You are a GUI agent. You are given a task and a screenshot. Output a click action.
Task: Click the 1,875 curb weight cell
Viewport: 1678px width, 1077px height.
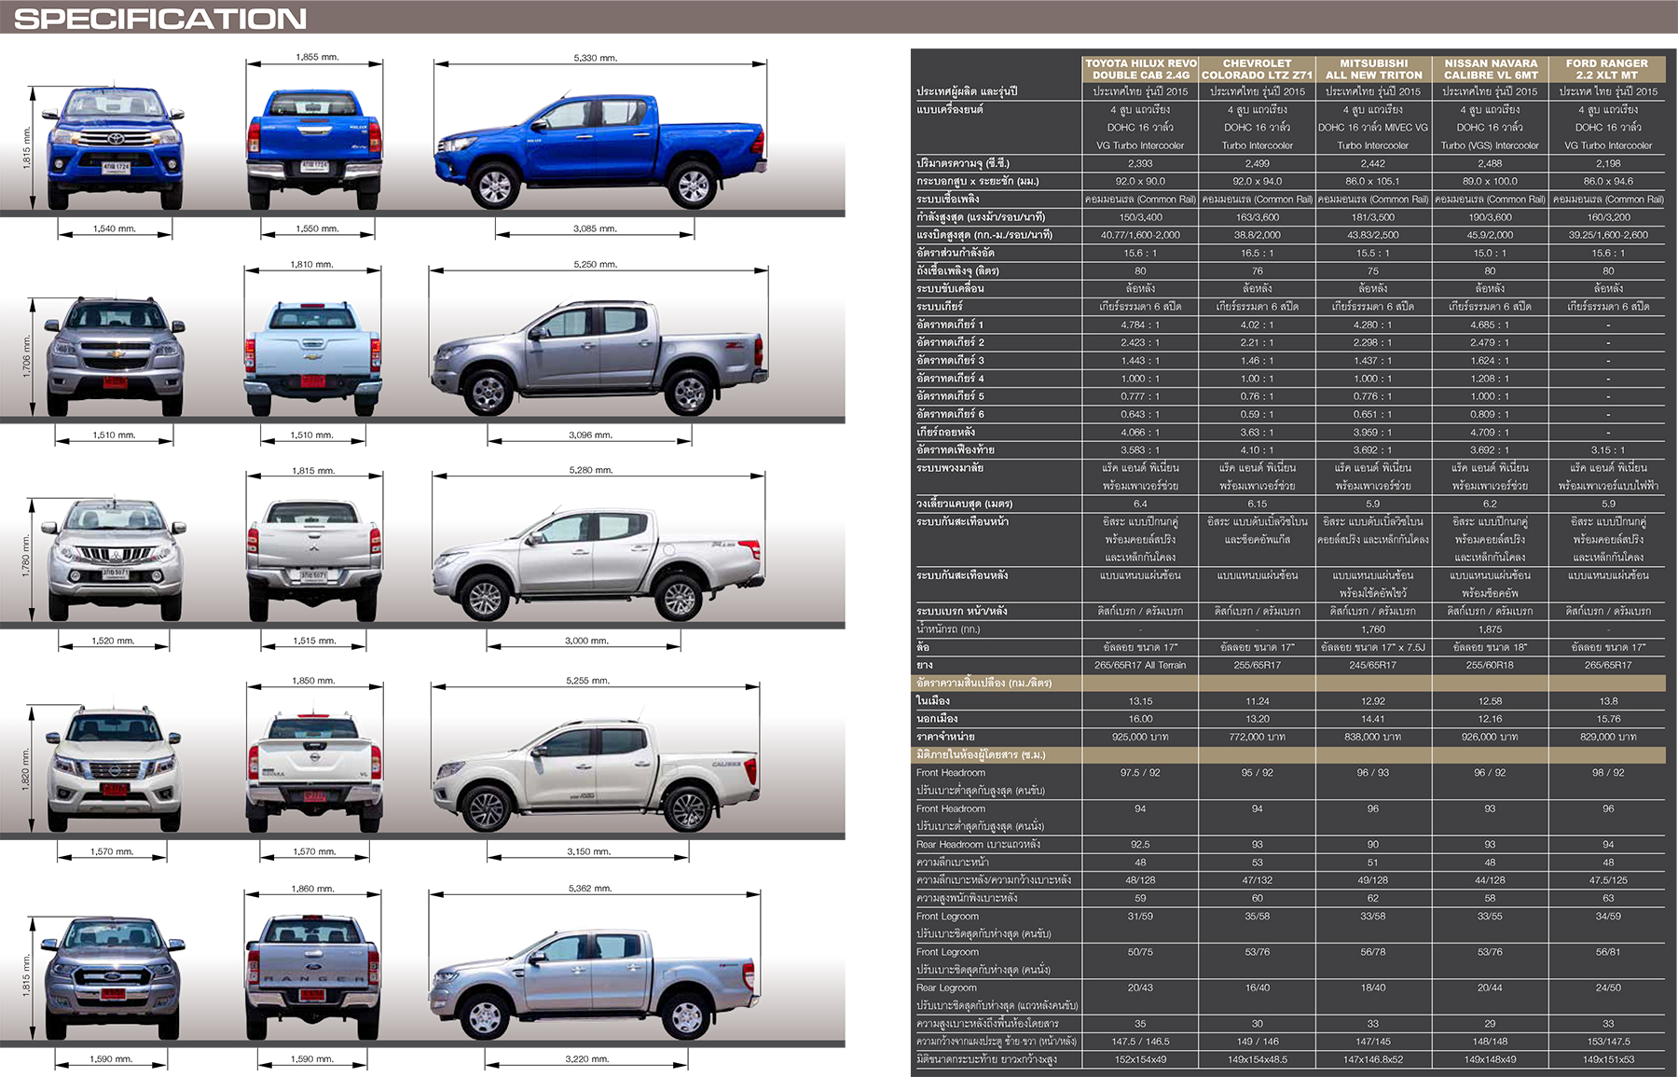pos(1490,629)
